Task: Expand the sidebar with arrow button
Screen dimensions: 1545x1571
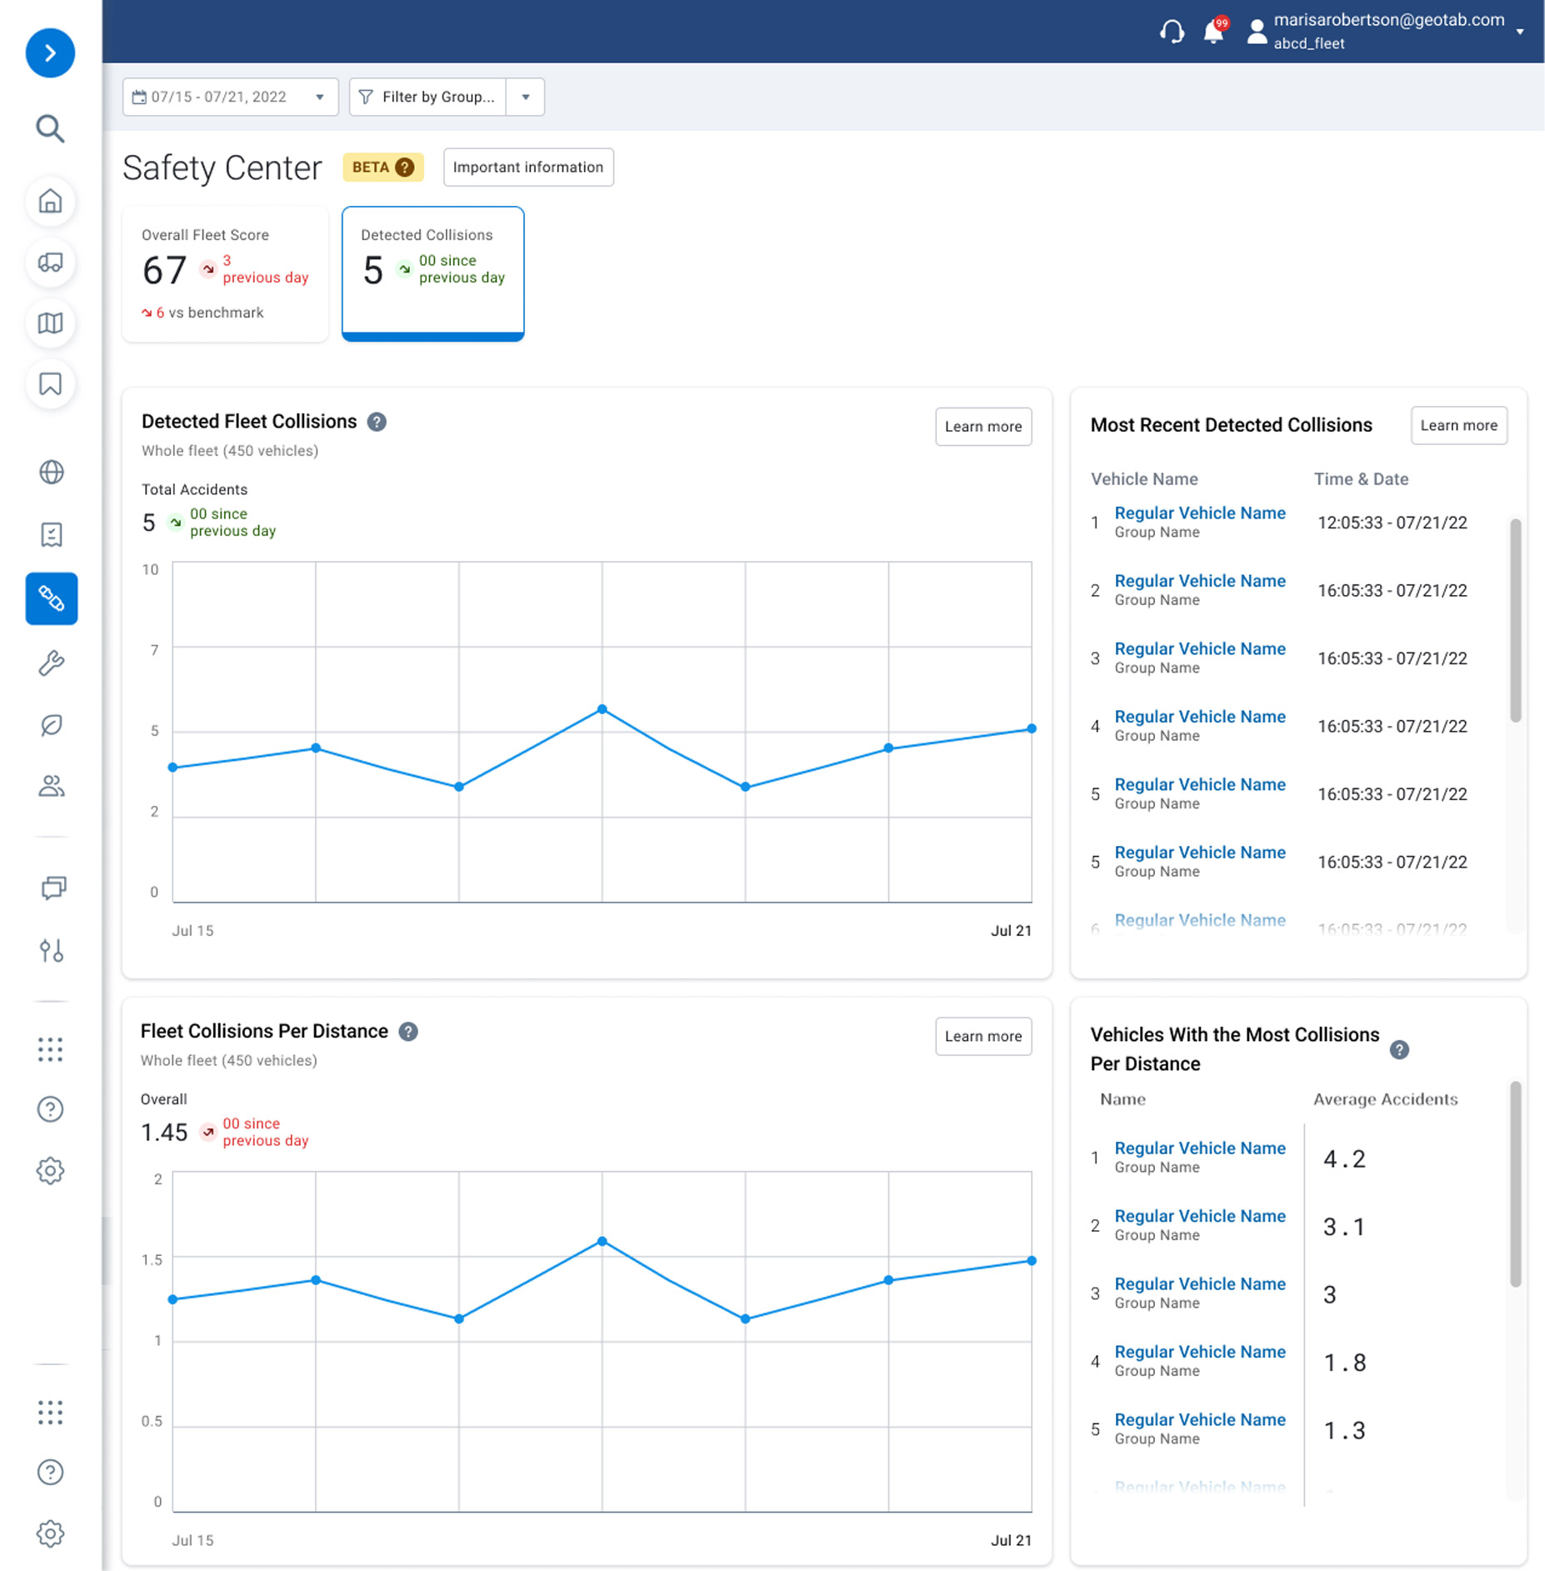Action: pyautogui.click(x=50, y=53)
